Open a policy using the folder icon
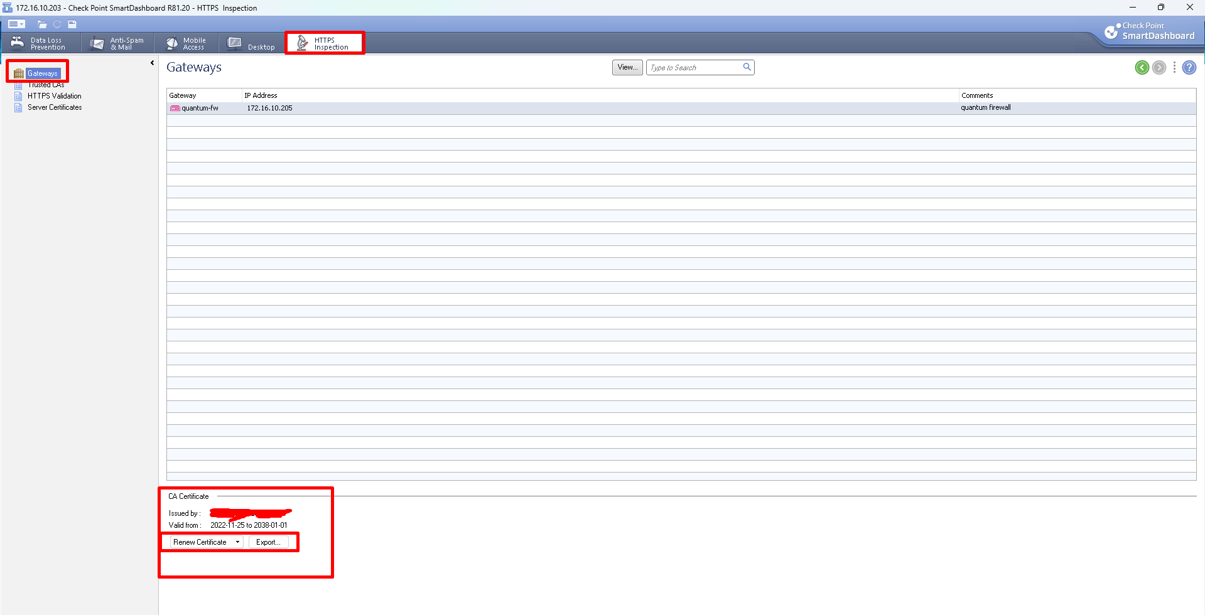Viewport: 1205px width, 615px height. pos(42,24)
